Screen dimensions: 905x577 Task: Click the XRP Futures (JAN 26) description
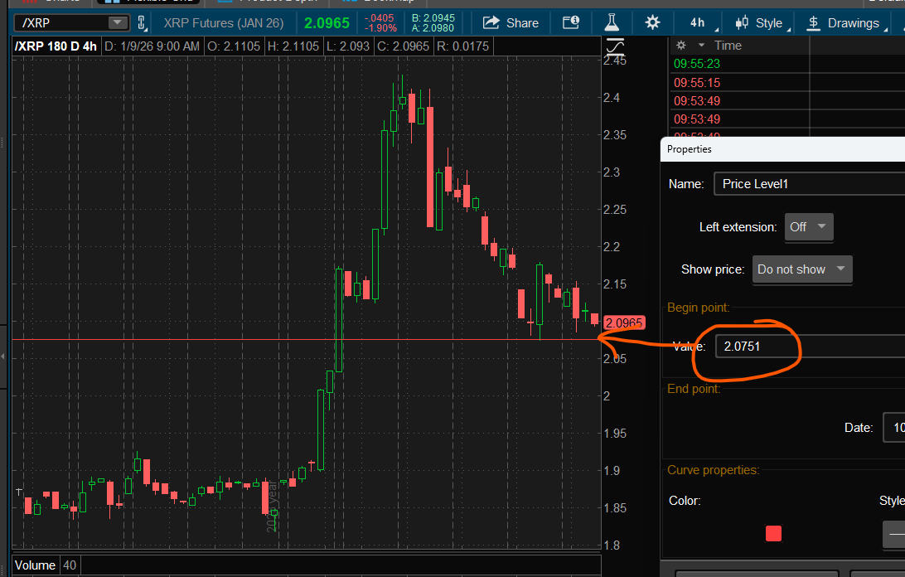[224, 23]
